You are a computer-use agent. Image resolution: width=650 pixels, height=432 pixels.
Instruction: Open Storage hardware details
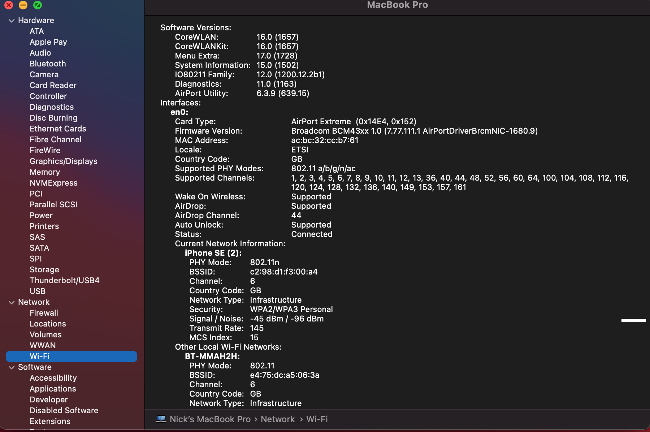(x=44, y=270)
